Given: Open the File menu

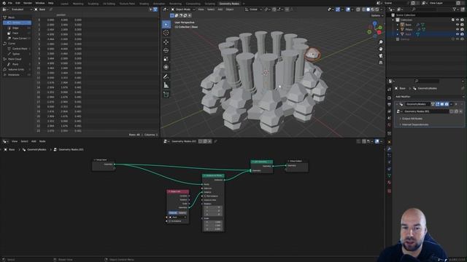Looking at the screenshot, I should click(10, 3).
